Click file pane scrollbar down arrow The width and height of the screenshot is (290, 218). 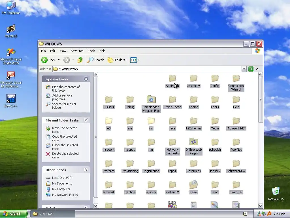click(260, 206)
